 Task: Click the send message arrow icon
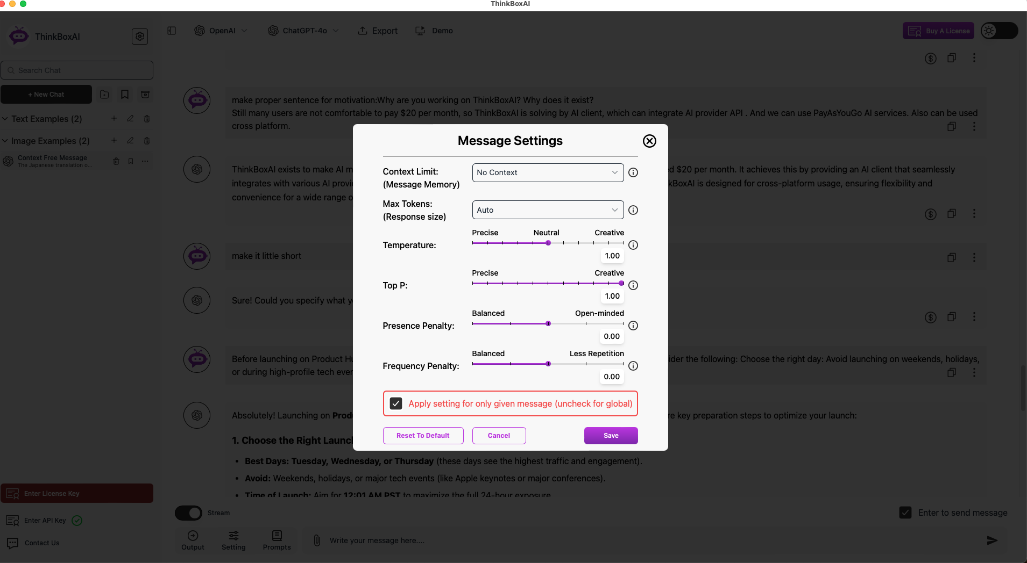[x=992, y=540]
